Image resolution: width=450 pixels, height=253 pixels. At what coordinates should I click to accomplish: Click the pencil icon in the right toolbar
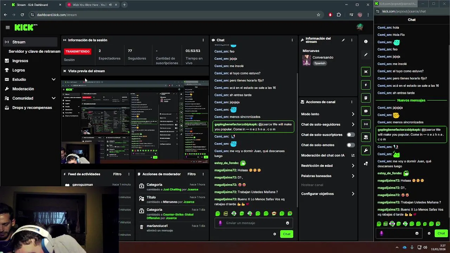[x=366, y=54]
